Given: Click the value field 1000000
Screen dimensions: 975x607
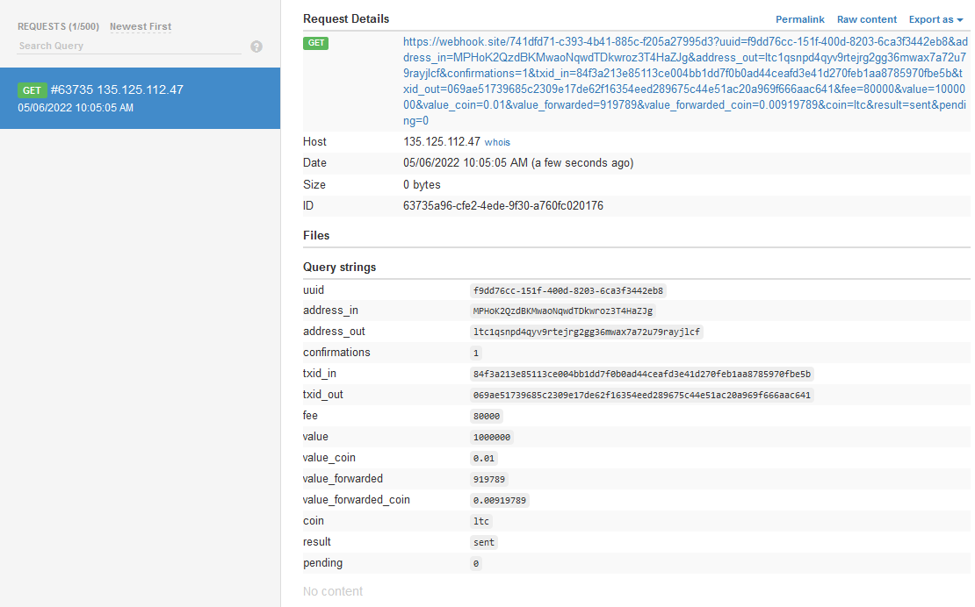Looking at the screenshot, I should click(492, 438).
